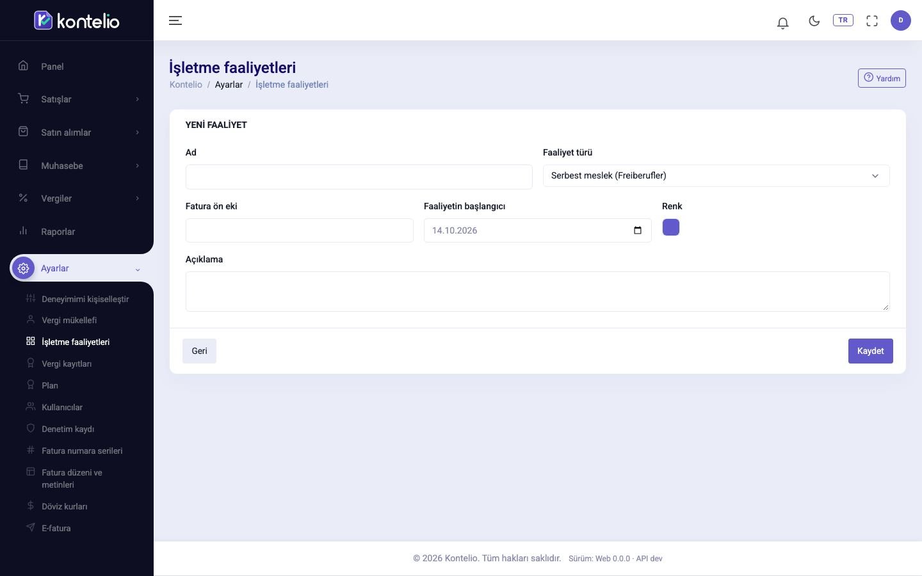Click the Kontelio logo
This screenshot has height=576, width=922.
[77, 20]
